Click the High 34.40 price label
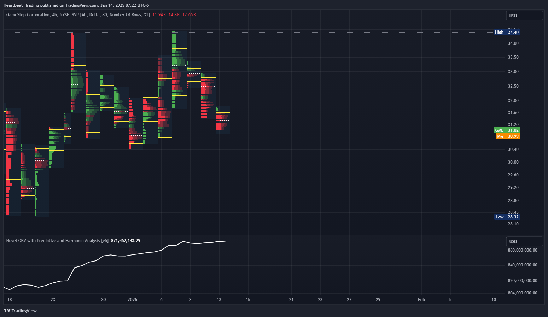 pos(507,32)
